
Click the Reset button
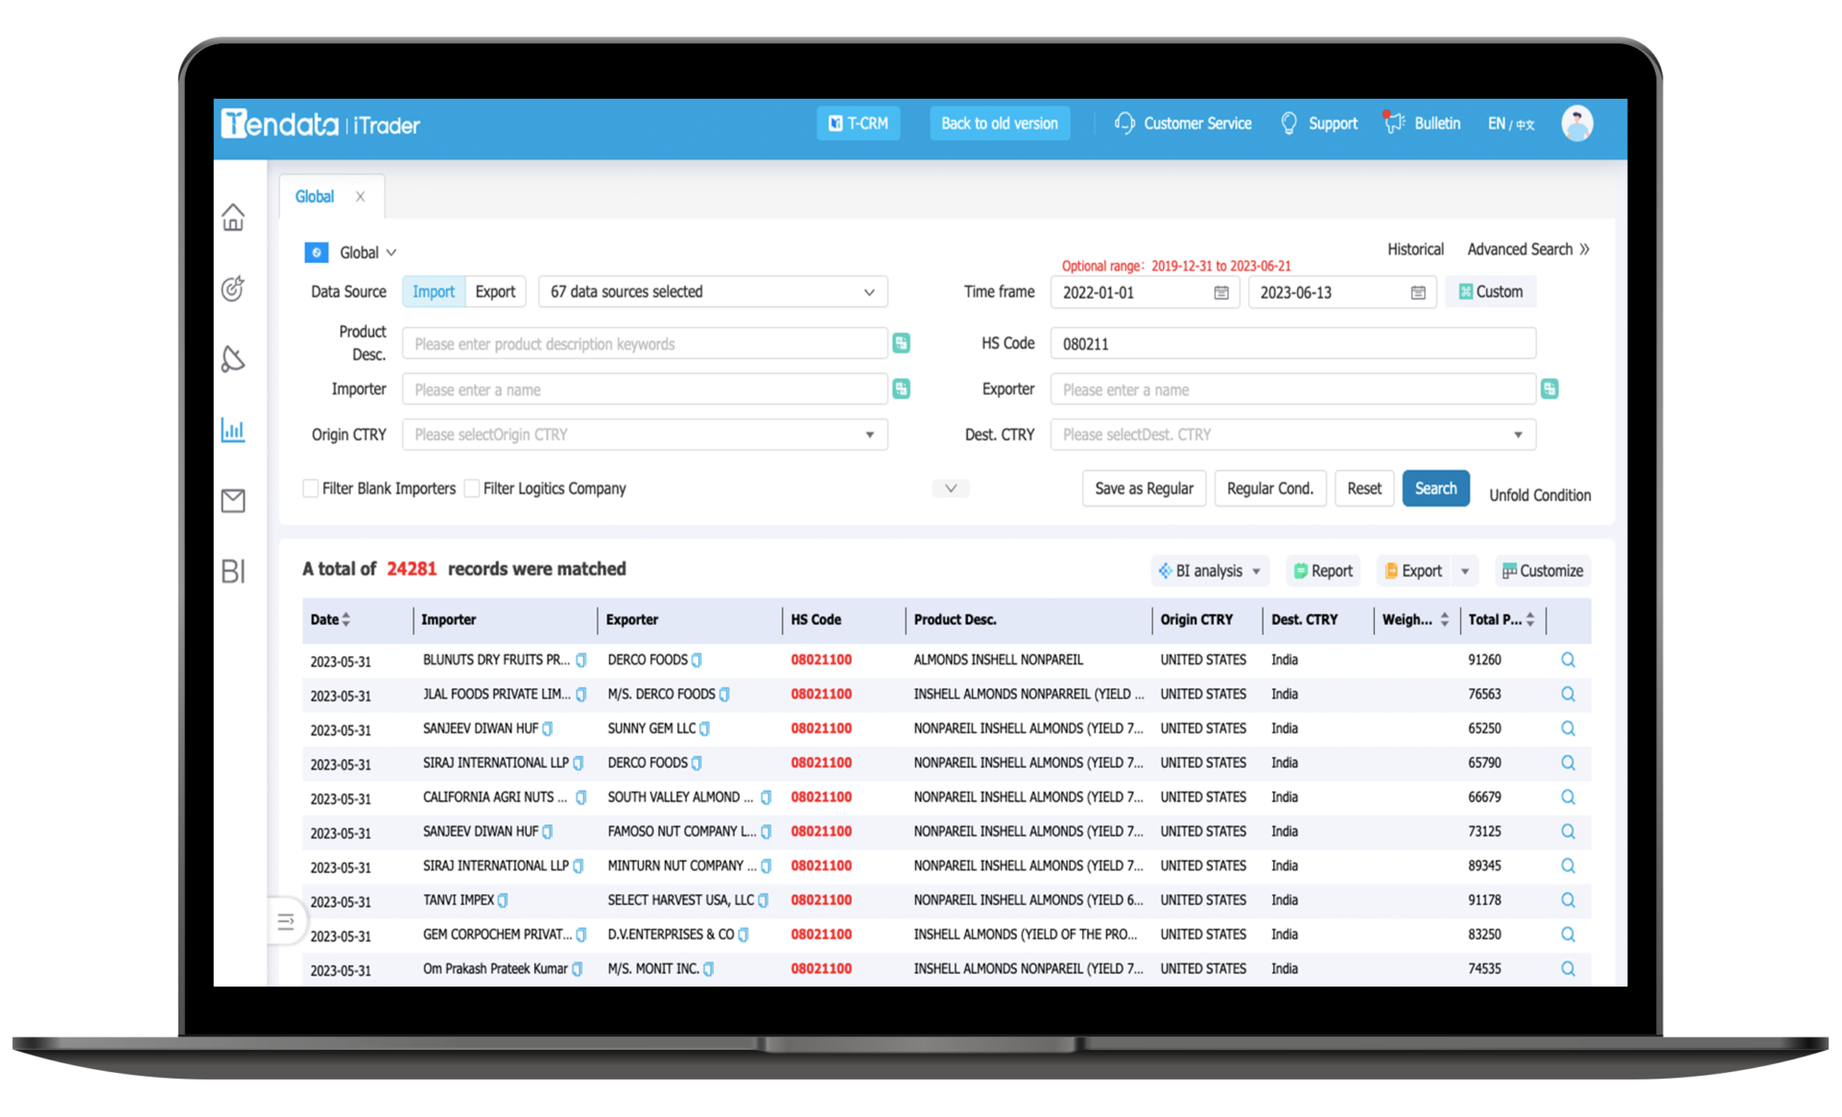1363,488
